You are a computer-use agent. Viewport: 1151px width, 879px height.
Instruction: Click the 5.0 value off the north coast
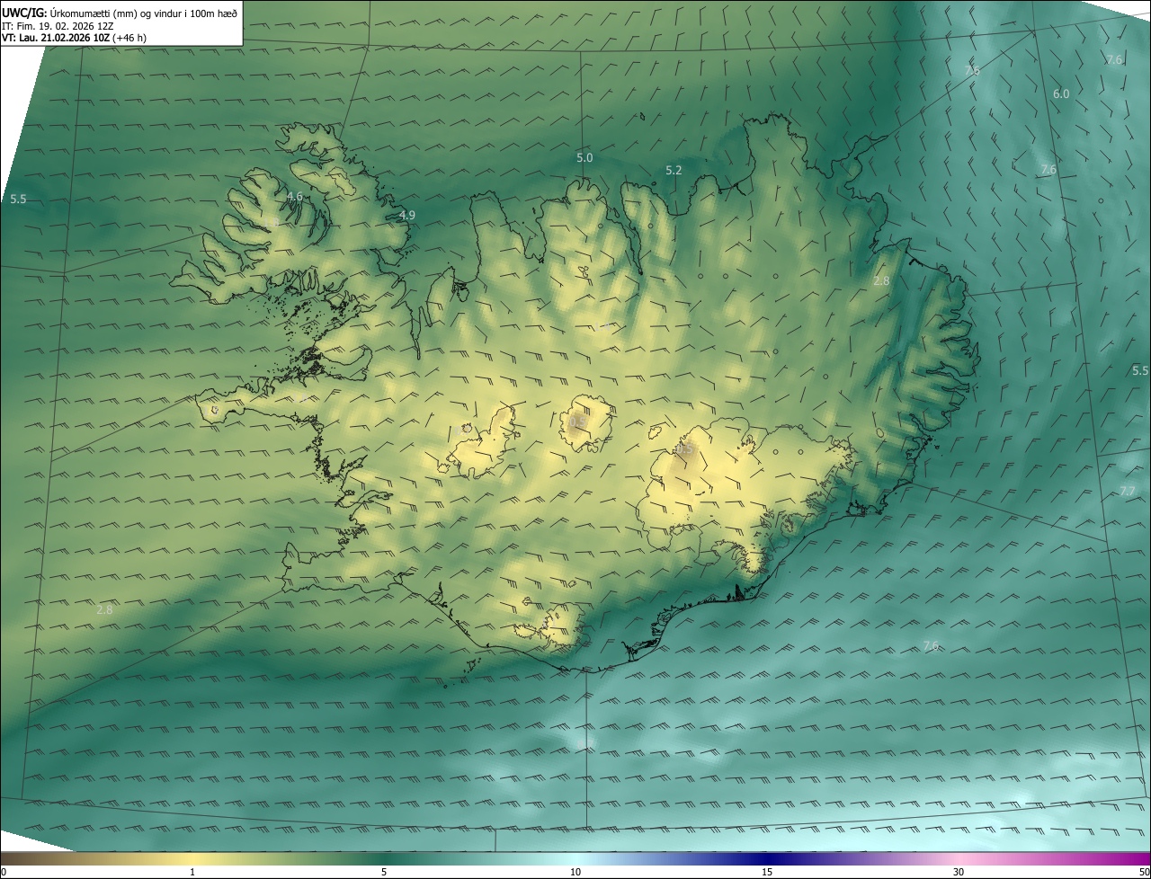tap(584, 157)
